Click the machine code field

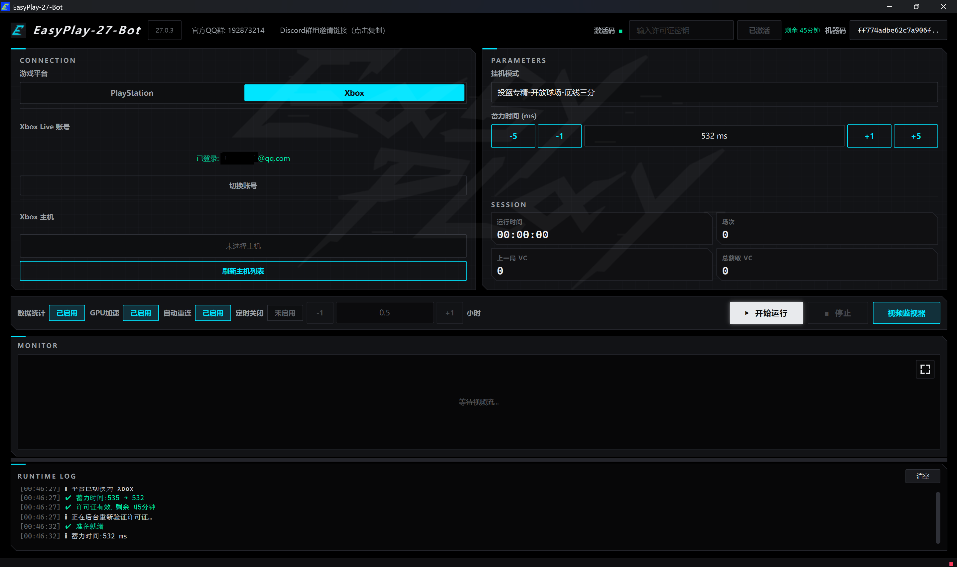coord(898,30)
